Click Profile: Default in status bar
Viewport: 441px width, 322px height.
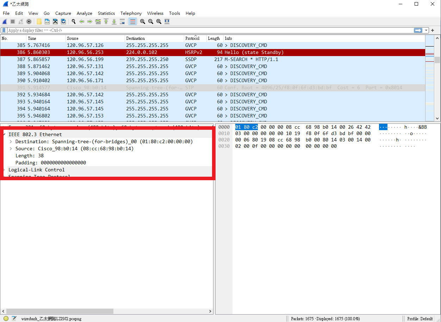coord(420,318)
